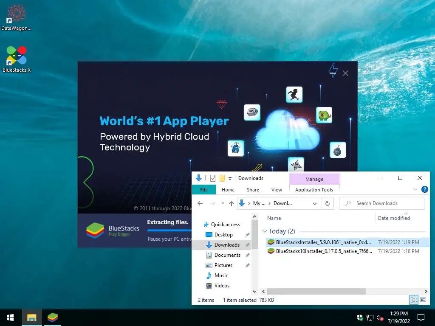
Task: Open Pictures in navigation pane
Action: coord(219,265)
